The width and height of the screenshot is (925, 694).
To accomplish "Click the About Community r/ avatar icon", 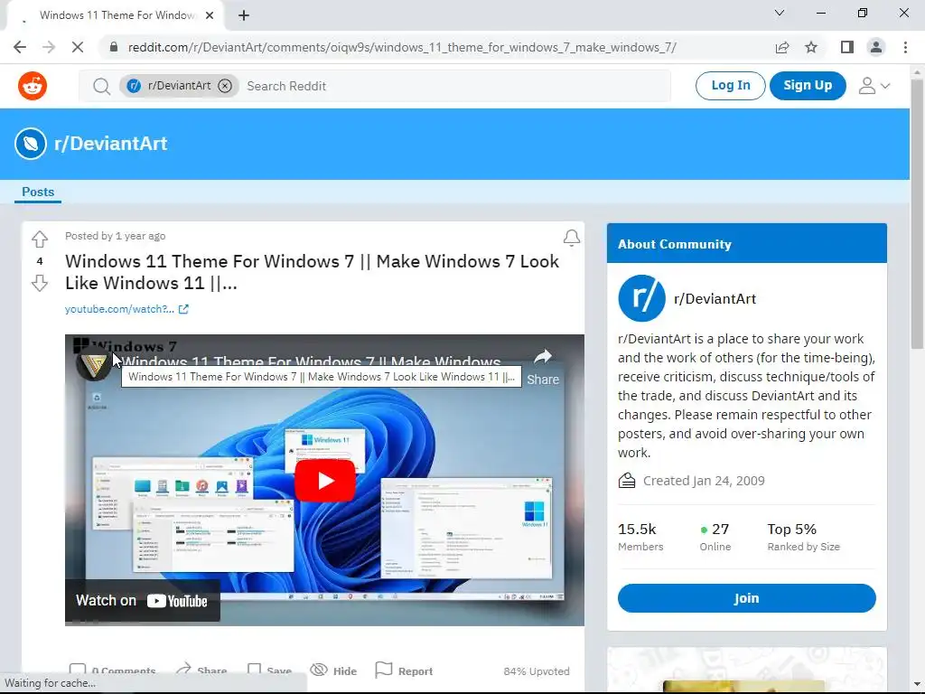I will click(641, 298).
